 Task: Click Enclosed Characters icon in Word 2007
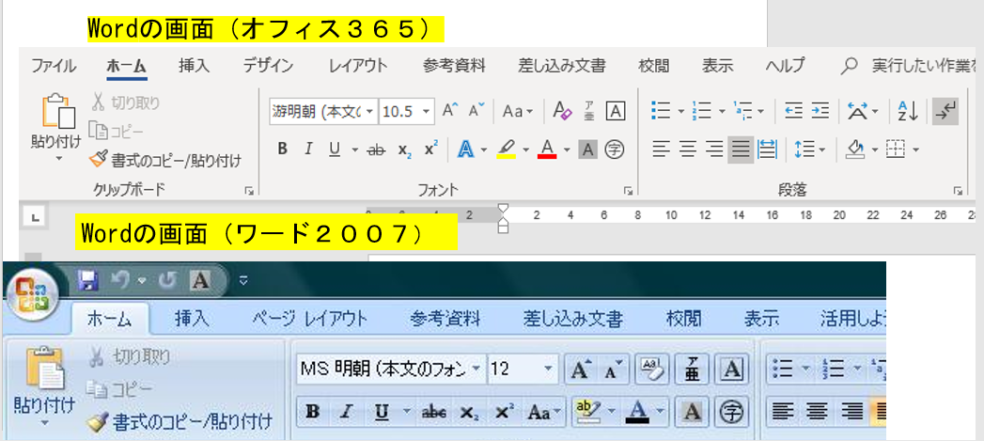tap(729, 412)
